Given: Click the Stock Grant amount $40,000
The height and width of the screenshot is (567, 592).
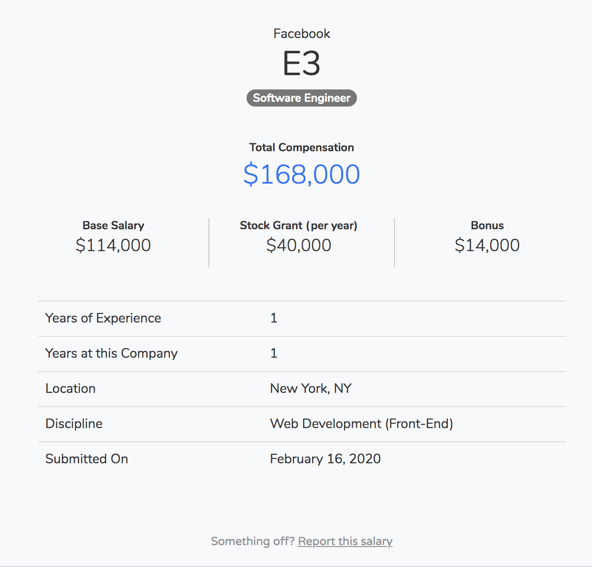Looking at the screenshot, I should (298, 245).
